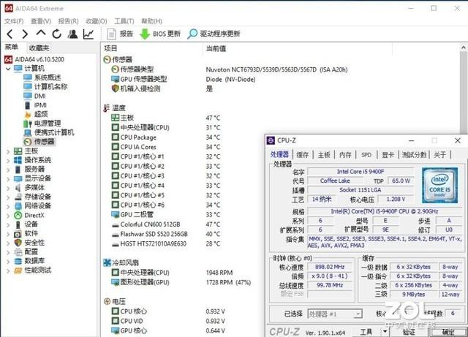Click the scroll-up arrow in AIDA64 list
This screenshot has height=337, width=468.
tap(464, 48)
